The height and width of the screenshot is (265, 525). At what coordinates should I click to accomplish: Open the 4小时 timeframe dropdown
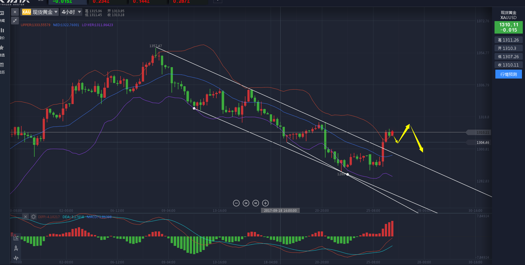(71, 12)
